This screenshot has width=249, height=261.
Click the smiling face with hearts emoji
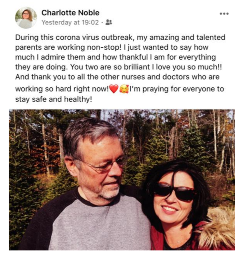pos(124,89)
